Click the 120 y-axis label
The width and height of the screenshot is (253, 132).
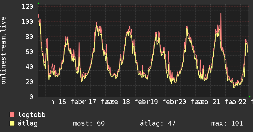click(x=27, y=6)
